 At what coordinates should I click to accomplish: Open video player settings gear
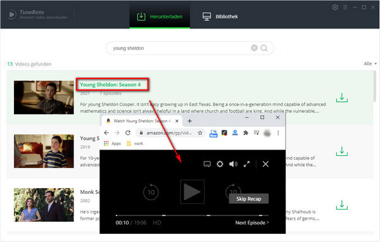pos(220,164)
